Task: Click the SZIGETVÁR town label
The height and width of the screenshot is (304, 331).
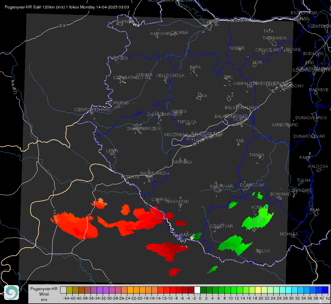Action: click(221, 226)
